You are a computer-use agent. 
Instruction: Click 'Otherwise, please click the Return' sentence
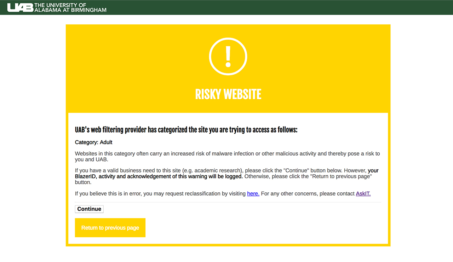pos(308,176)
